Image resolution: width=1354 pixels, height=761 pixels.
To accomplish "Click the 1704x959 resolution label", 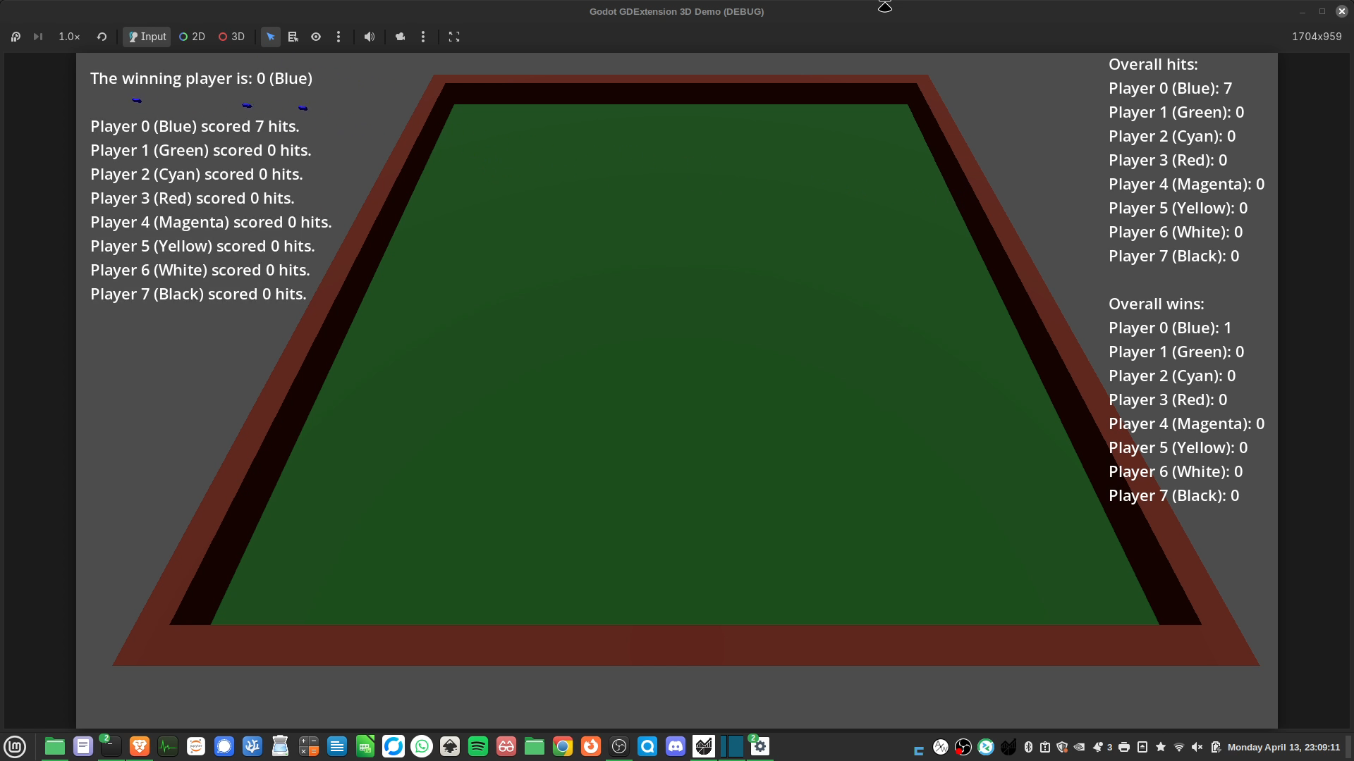I will [x=1316, y=37].
